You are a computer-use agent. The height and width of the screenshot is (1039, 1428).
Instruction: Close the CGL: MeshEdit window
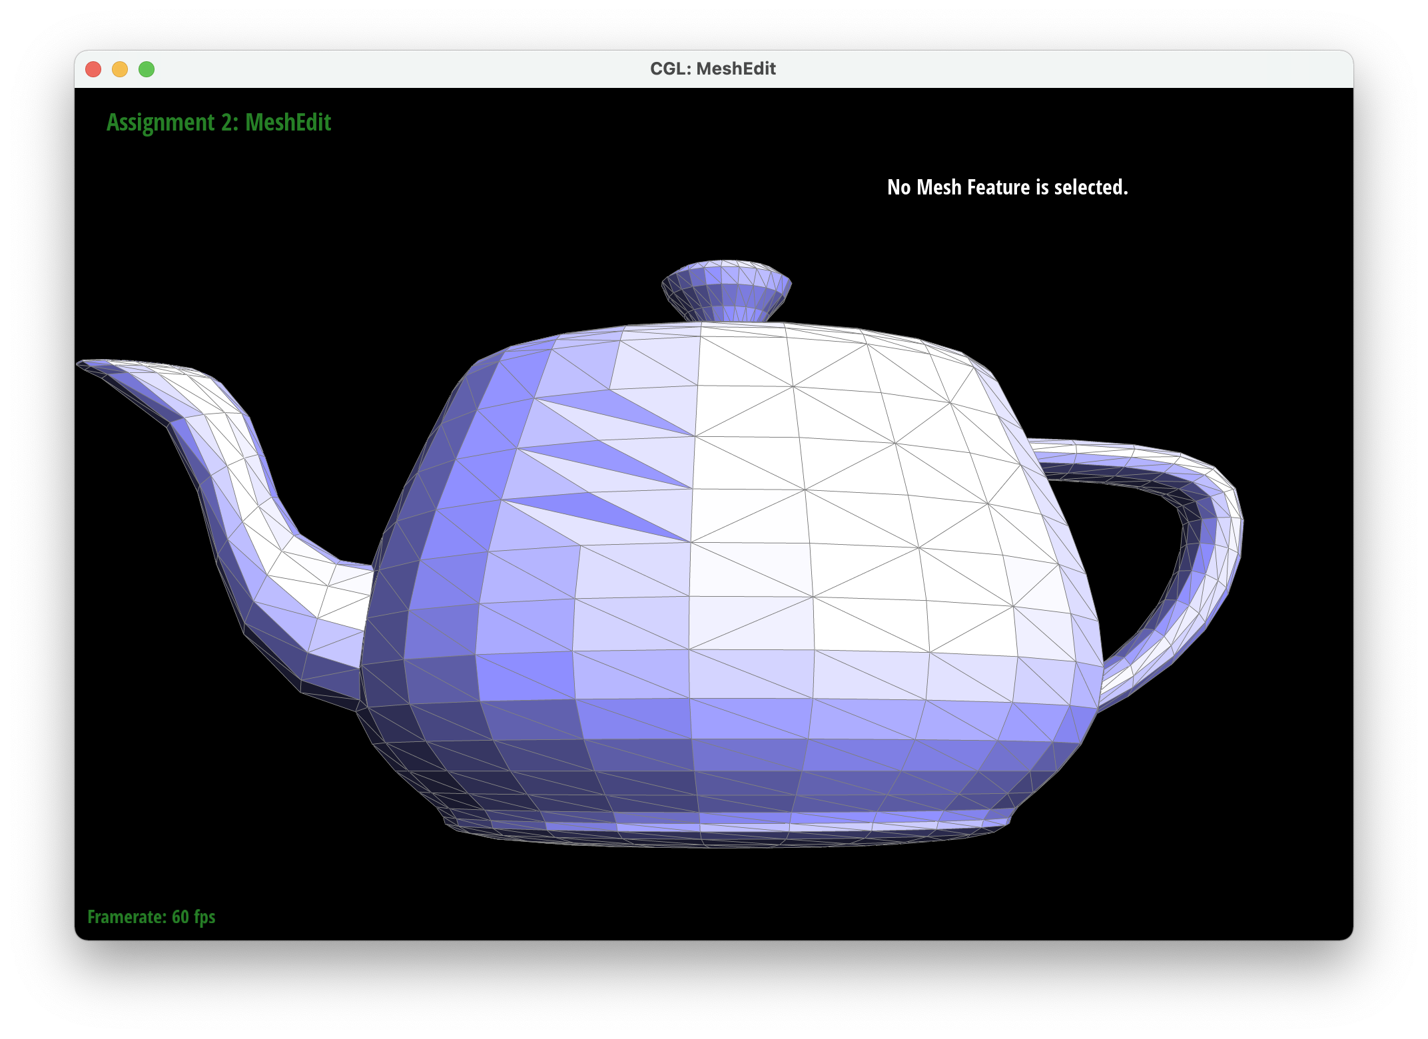click(x=93, y=69)
